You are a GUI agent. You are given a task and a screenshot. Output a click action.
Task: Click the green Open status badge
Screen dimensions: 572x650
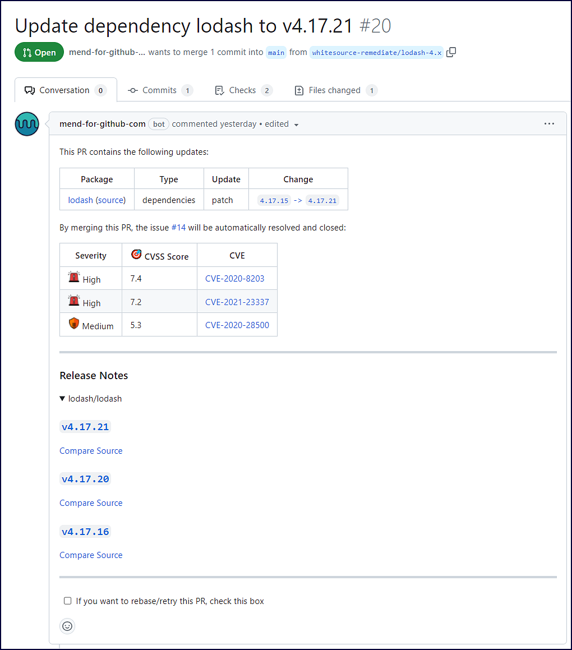[39, 52]
